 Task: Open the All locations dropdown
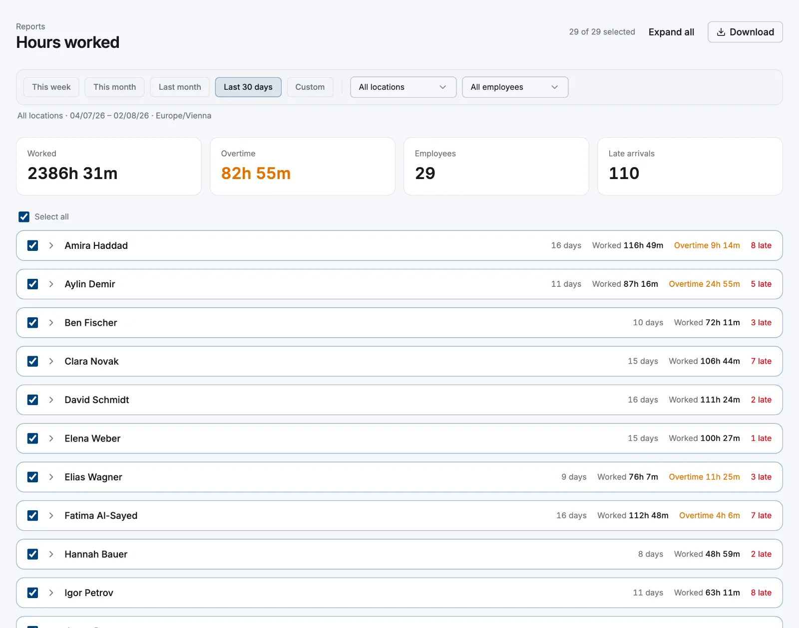pos(403,87)
